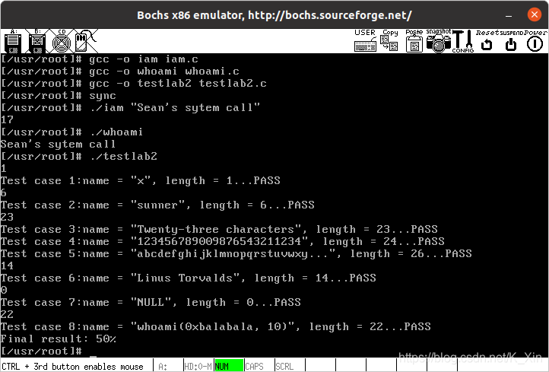
Task: Click the Test case 8 'whoami(0xbalabala, 10)' line
Action: coord(216,327)
